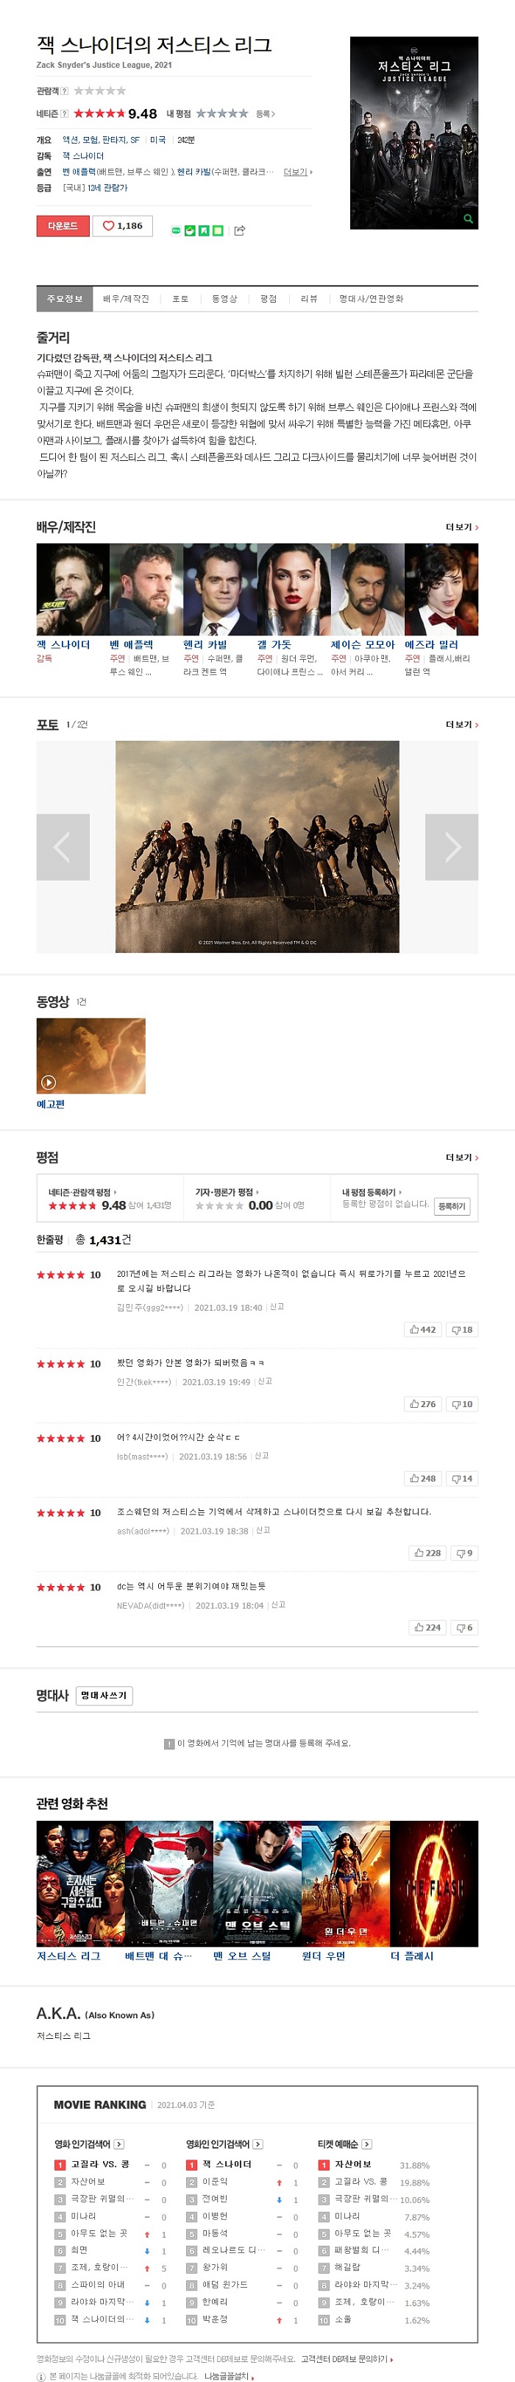Show the next photo with right arrow

(451, 847)
